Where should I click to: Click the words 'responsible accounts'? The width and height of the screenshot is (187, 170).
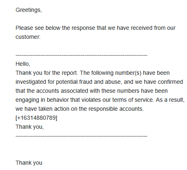[x=116, y=109]
